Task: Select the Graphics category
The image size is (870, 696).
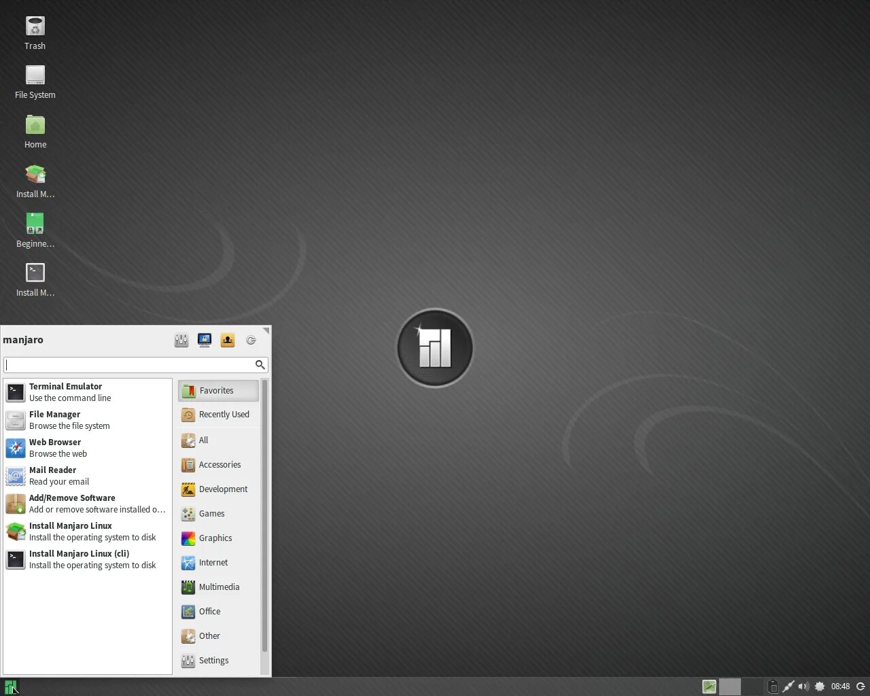Action: pos(218,538)
